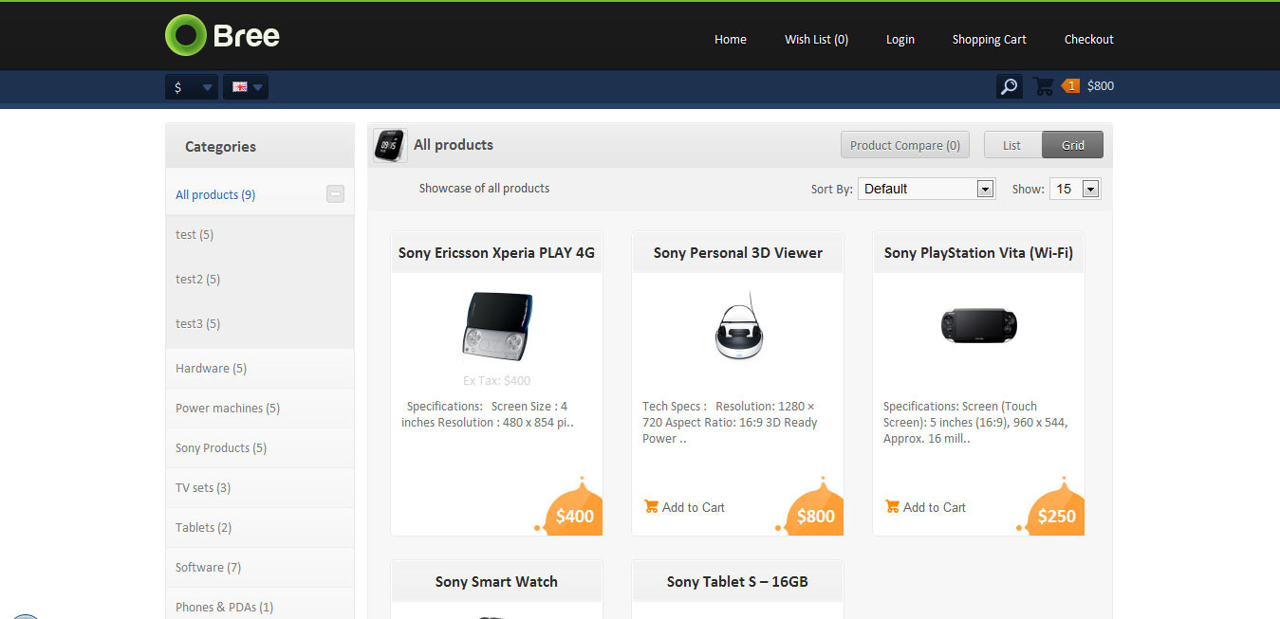Screen dimensions: 1280x619
Task: Click the $800 cart total in header
Action: (x=1101, y=85)
